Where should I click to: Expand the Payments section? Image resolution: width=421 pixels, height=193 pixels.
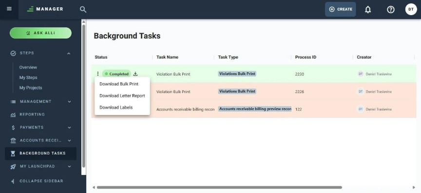[x=69, y=128]
